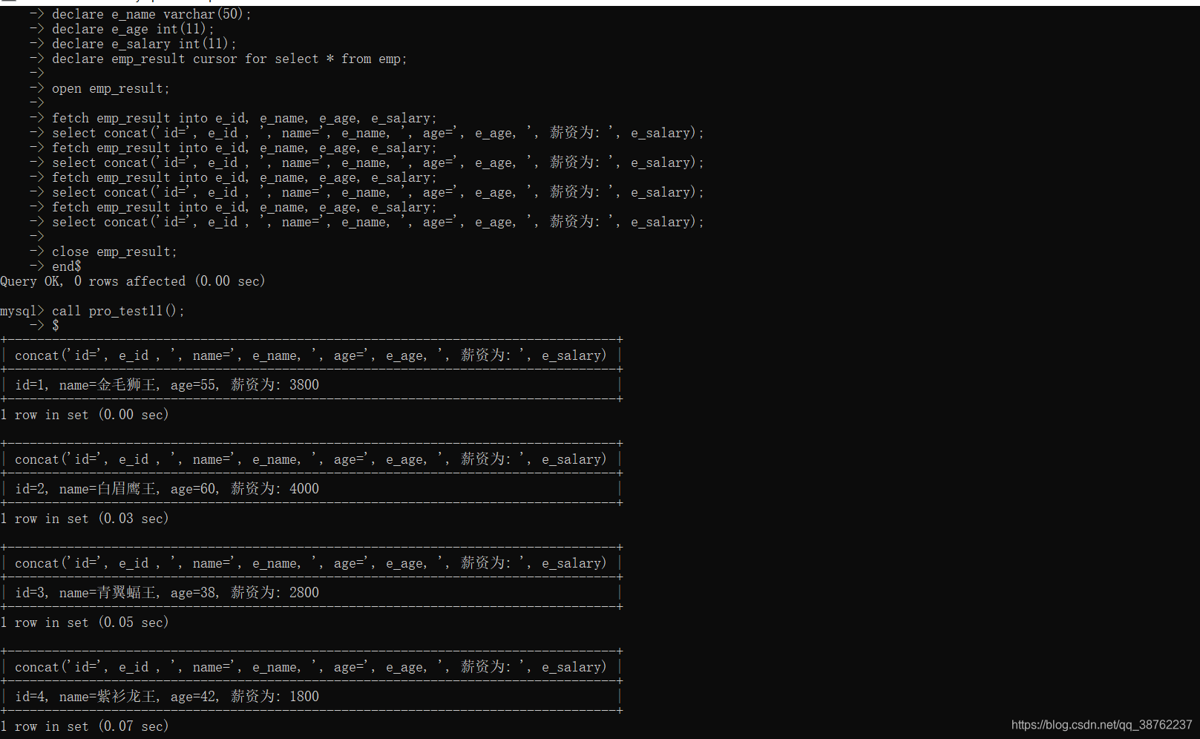Click '1 row in set (0.07 sec)' text
1200x739 pixels.
click(x=85, y=726)
